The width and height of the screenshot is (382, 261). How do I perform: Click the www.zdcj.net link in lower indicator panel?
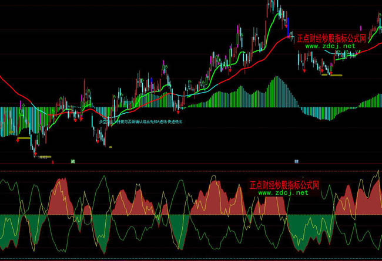point(282,192)
